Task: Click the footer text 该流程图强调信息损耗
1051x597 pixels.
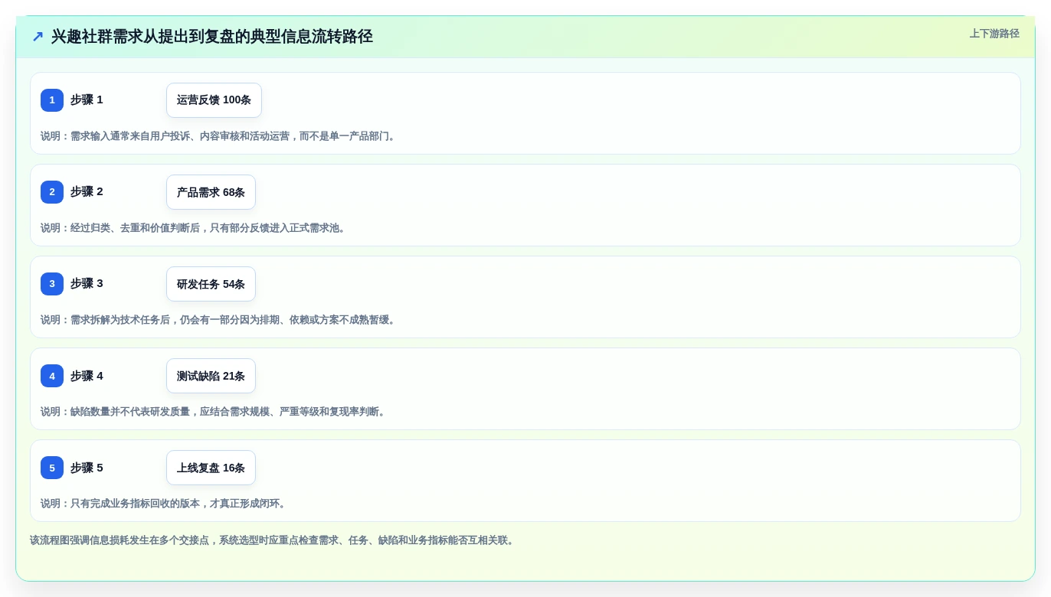Action: tap(273, 540)
